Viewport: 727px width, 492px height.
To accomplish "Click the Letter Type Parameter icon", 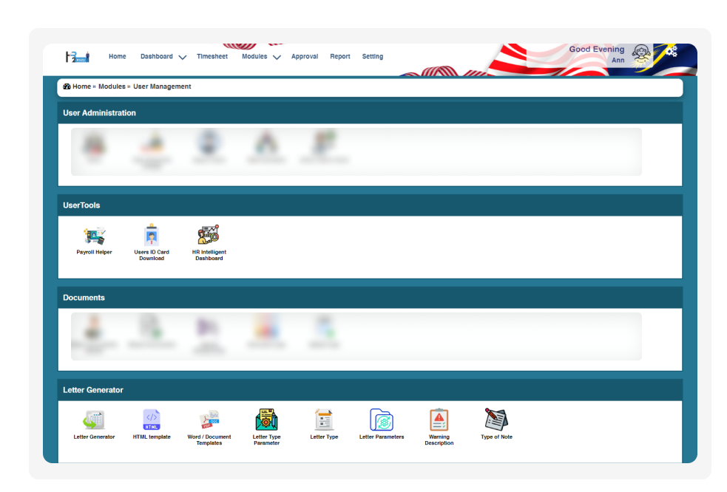I will click(266, 420).
